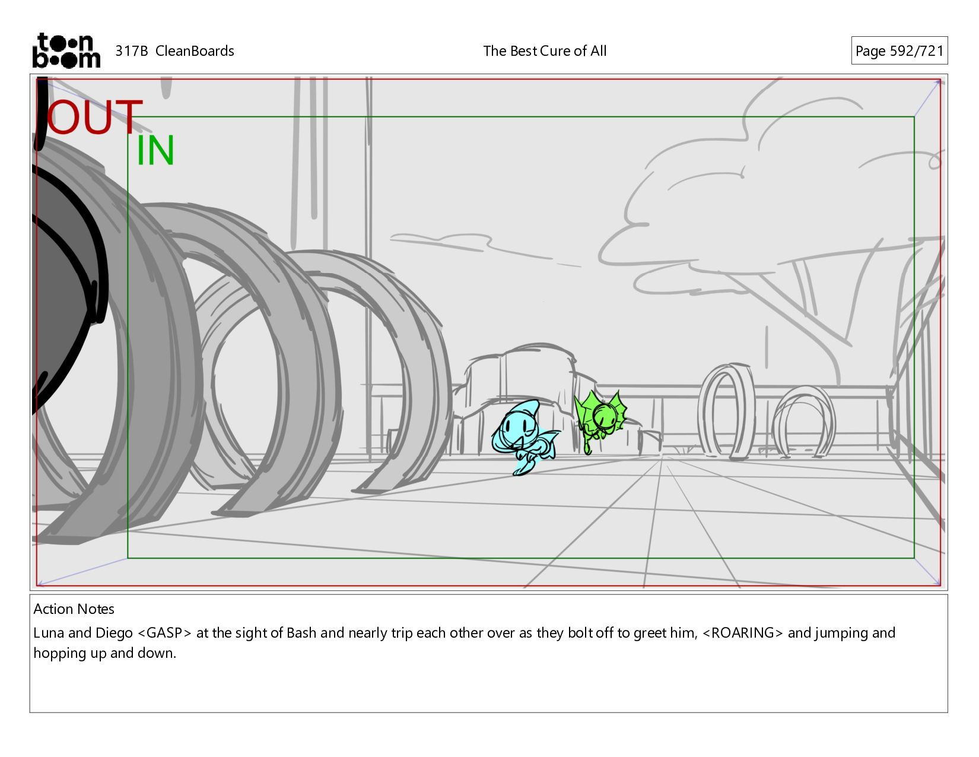Click the title 'The Best Cure of All'
979x757 pixels.
click(545, 51)
